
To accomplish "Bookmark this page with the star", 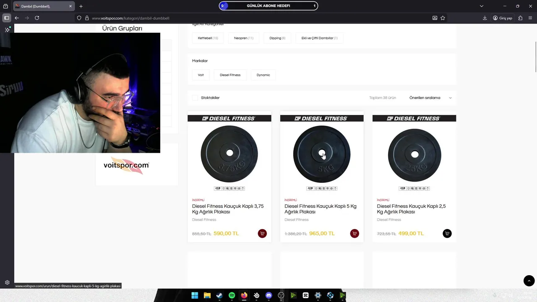I will pyautogui.click(x=443, y=18).
